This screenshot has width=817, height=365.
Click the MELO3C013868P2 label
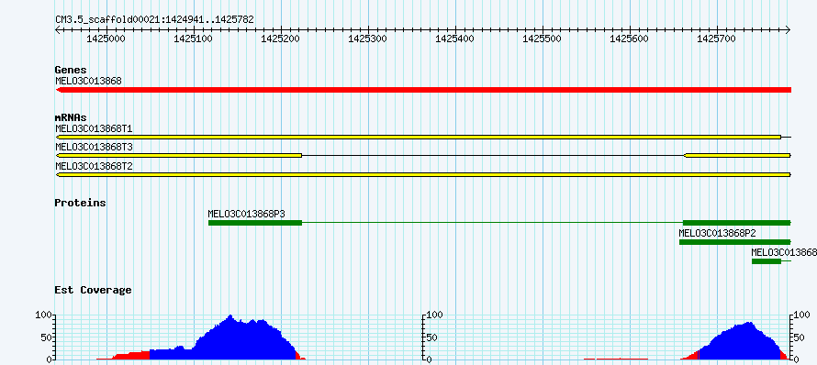coord(718,233)
